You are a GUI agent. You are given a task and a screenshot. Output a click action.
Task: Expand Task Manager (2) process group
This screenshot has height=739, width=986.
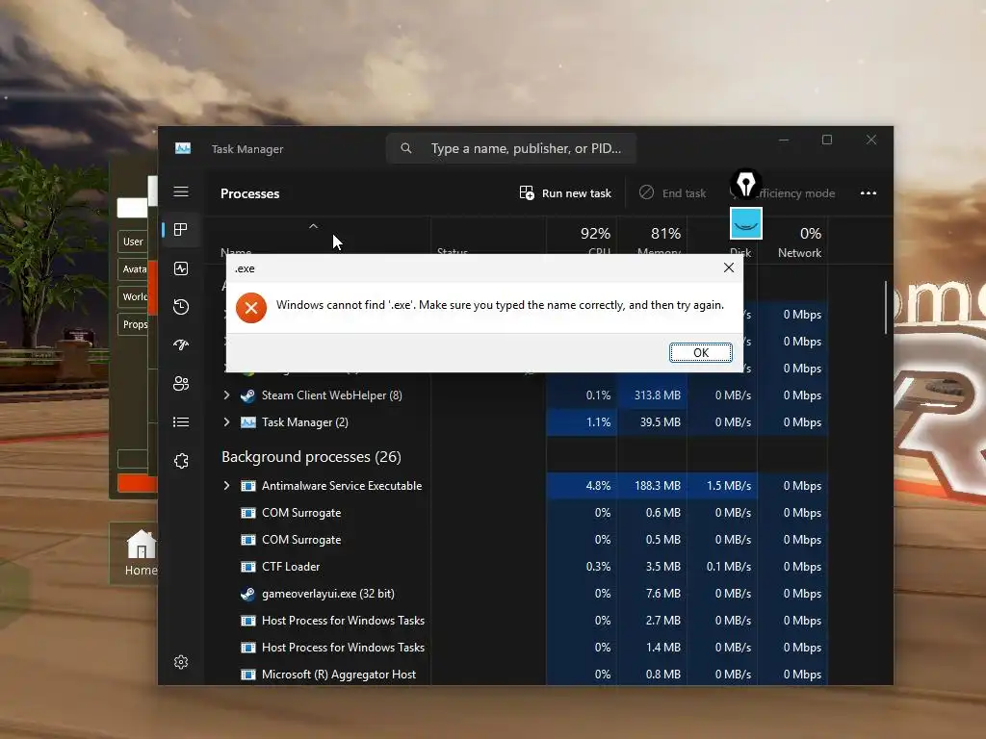[227, 422]
